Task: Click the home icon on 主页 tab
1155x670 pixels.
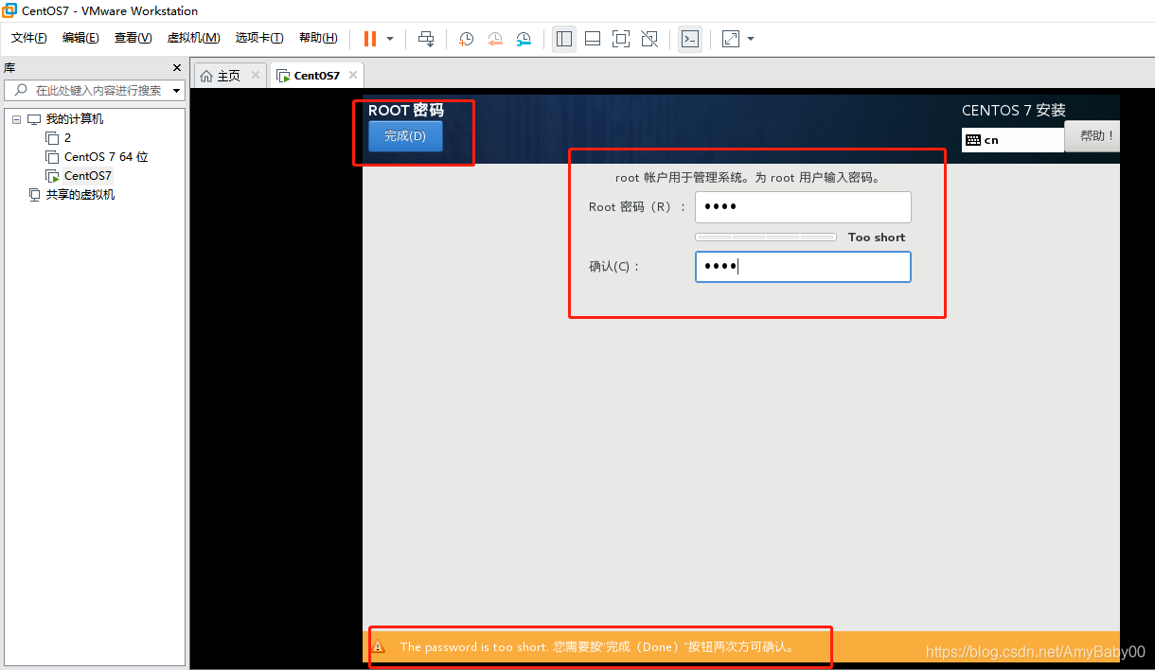Action: (x=206, y=76)
